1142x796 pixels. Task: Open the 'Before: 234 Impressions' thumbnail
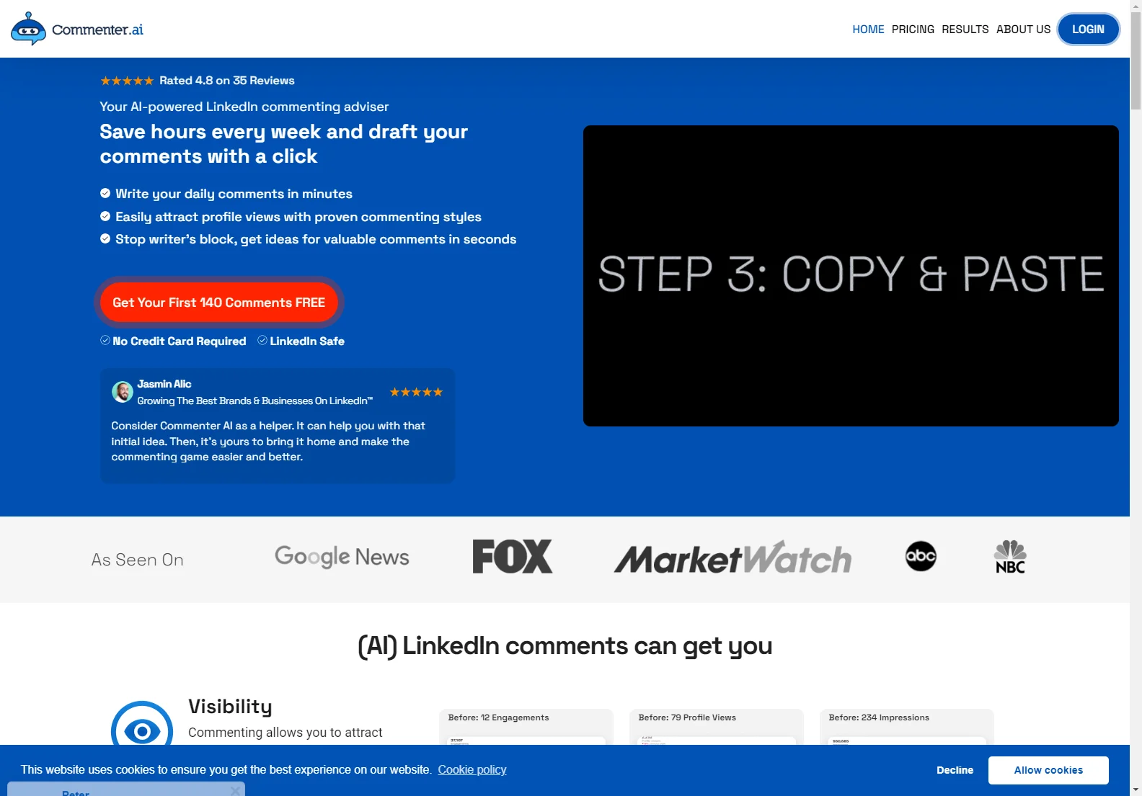coord(907,727)
